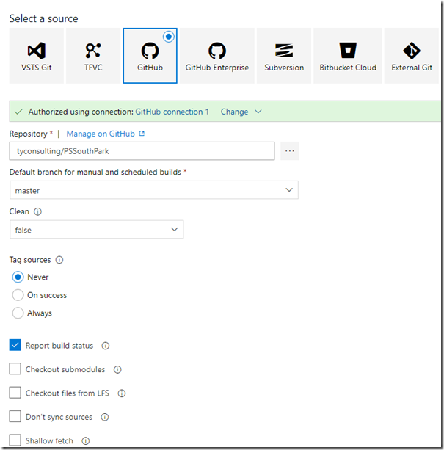Image resolution: width=444 pixels, height=450 pixels.
Task: Choose Bitbucket Cloud as source
Action: [348, 56]
